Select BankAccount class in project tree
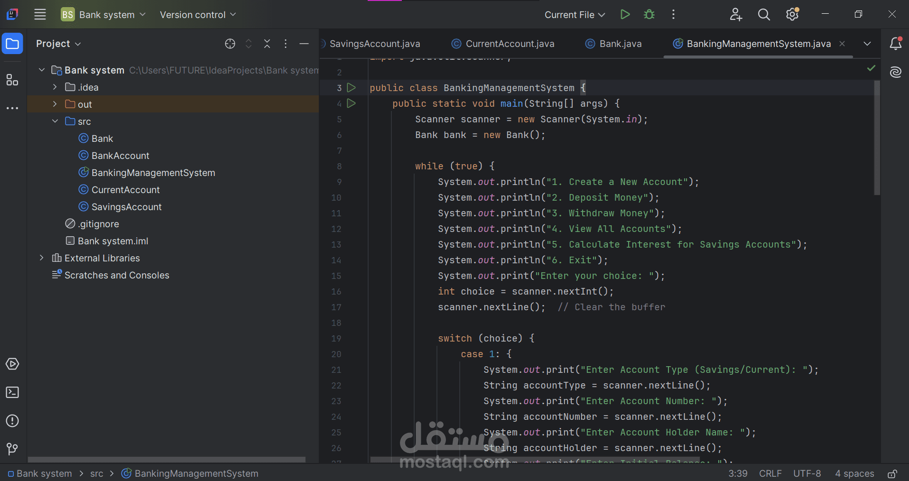Screen dimensions: 909x481 [114, 156]
